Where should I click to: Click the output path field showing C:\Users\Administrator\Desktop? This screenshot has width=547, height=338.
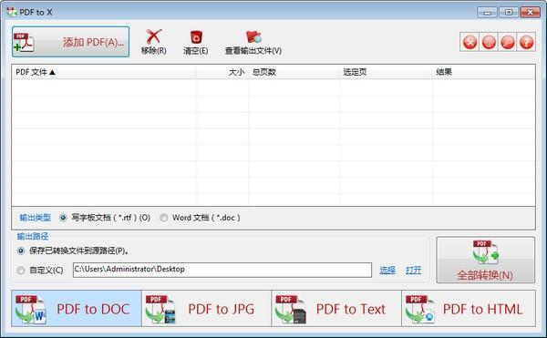(x=222, y=270)
